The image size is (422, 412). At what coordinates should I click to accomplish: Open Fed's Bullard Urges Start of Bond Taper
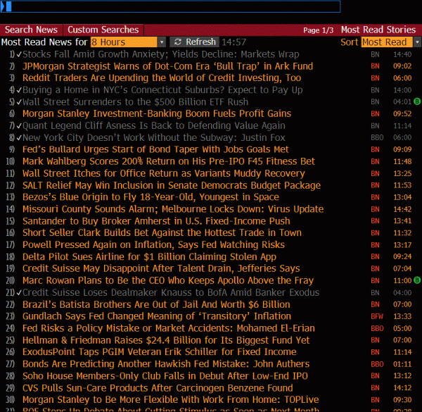click(x=155, y=149)
